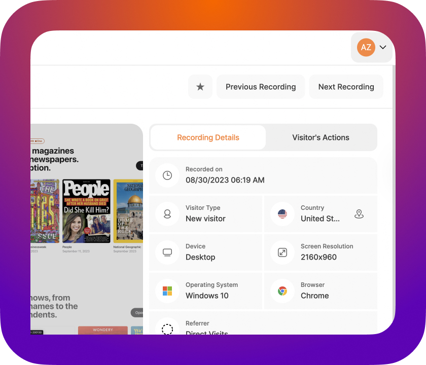Select the Chrome browser value

pyautogui.click(x=314, y=296)
